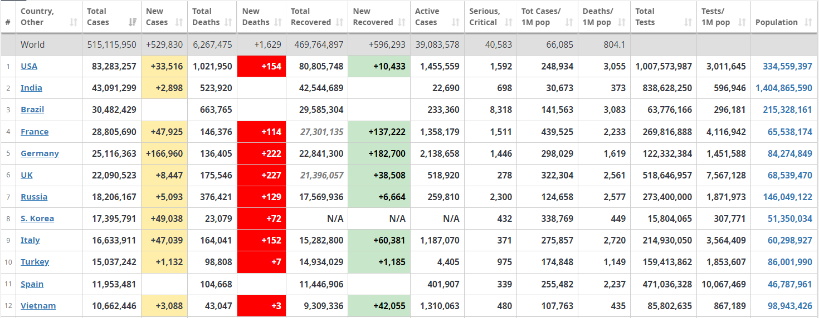Viewport: 819px width, 318px height.
Task: Click S. Korea new deaths +72 cell
Action: click(261, 218)
